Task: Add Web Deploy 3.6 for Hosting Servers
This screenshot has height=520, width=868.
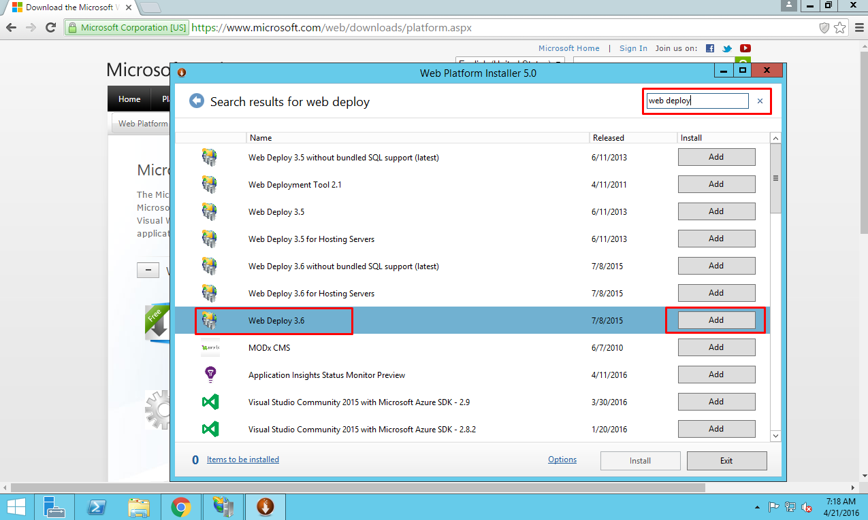Action: 716,293
